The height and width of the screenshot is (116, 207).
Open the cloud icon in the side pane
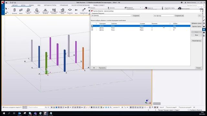[x=204, y=26]
